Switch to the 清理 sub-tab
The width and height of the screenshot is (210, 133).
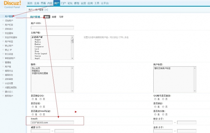pos(54,17)
